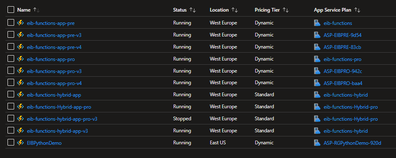
Task: Click the function icon beside EIBPythonDemo
Action: tap(20, 143)
